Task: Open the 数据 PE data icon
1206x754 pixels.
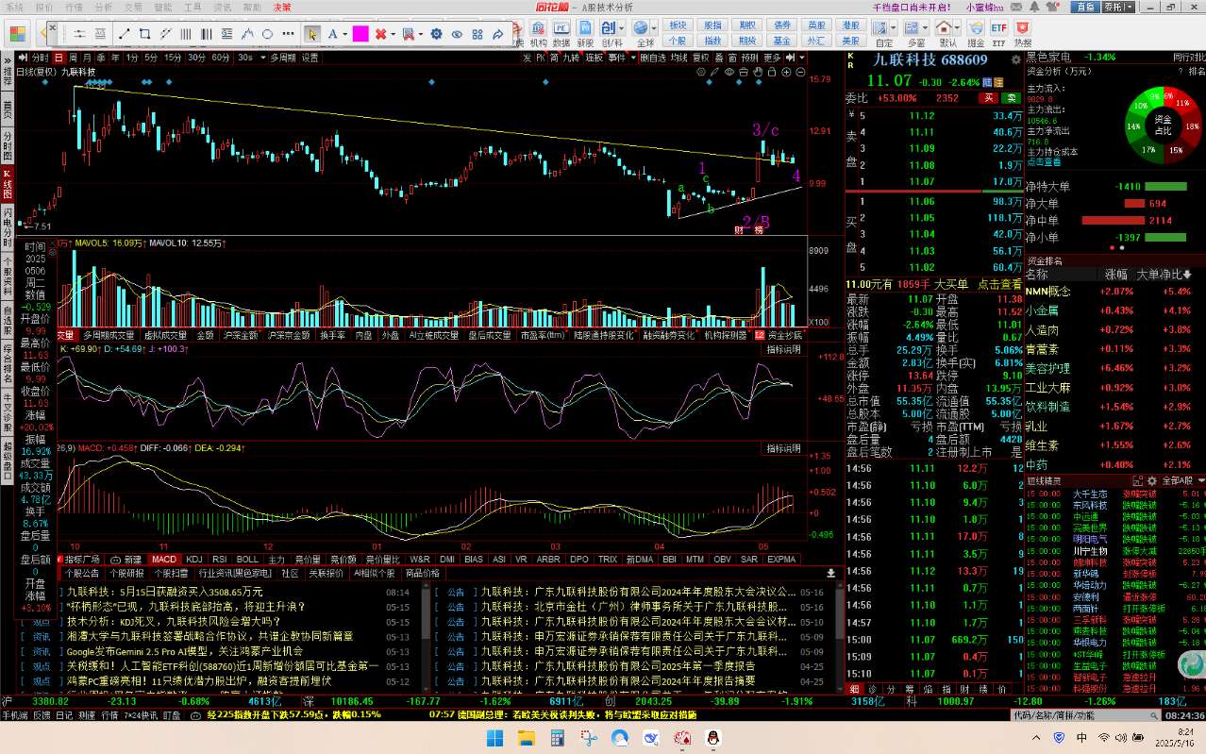Action: [x=561, y=33]
